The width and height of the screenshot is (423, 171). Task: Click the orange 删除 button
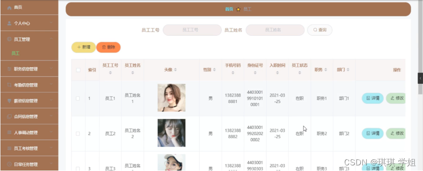tap(108, 47)
